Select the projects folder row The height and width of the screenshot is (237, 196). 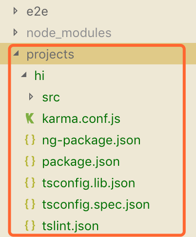(98, 54)
